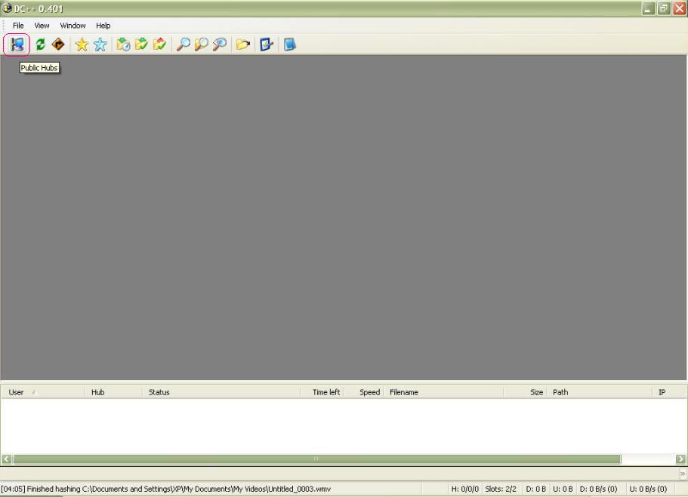Open the ADL Search window
The image size is (688, 497).
point(201,44)
